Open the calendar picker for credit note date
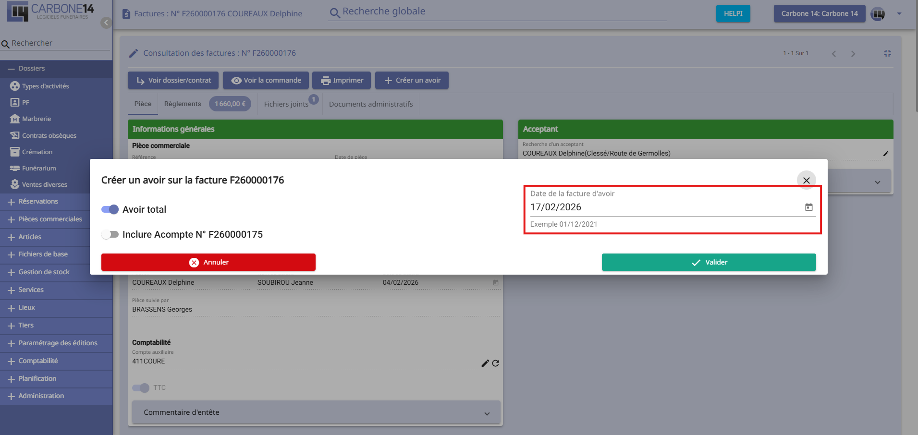 point(808,207)
